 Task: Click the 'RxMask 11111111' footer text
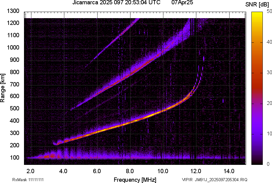point(28,180)
